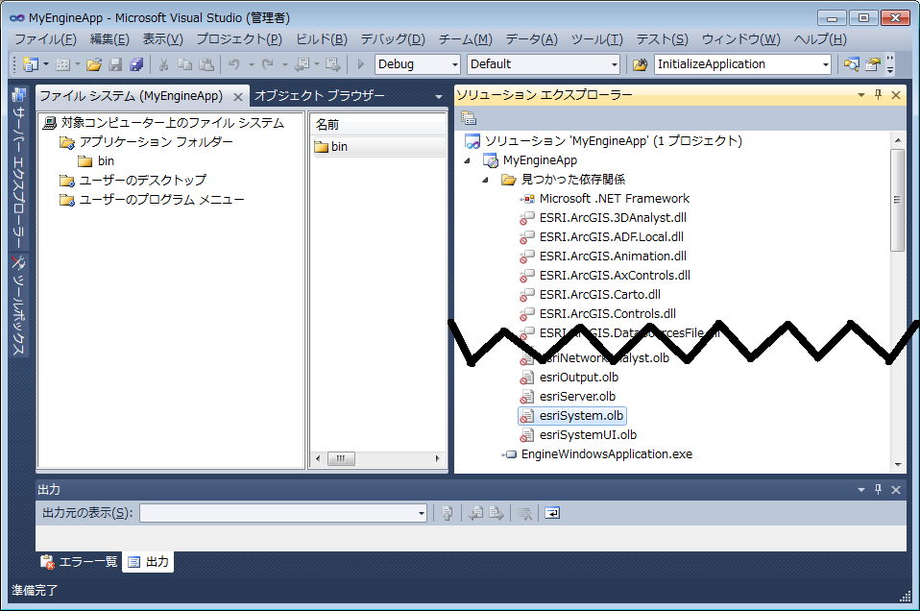
Task: Open the Server Explorer side tab
Action: click(x=19, y=168)
